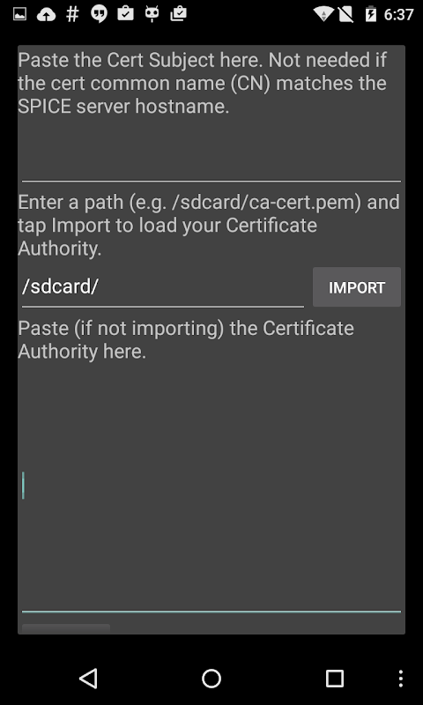Image resolution: width=423 pixels, height=705 pixels.
Task: Tap the briefcase checkmark notification icon
Action: (125, 14)
